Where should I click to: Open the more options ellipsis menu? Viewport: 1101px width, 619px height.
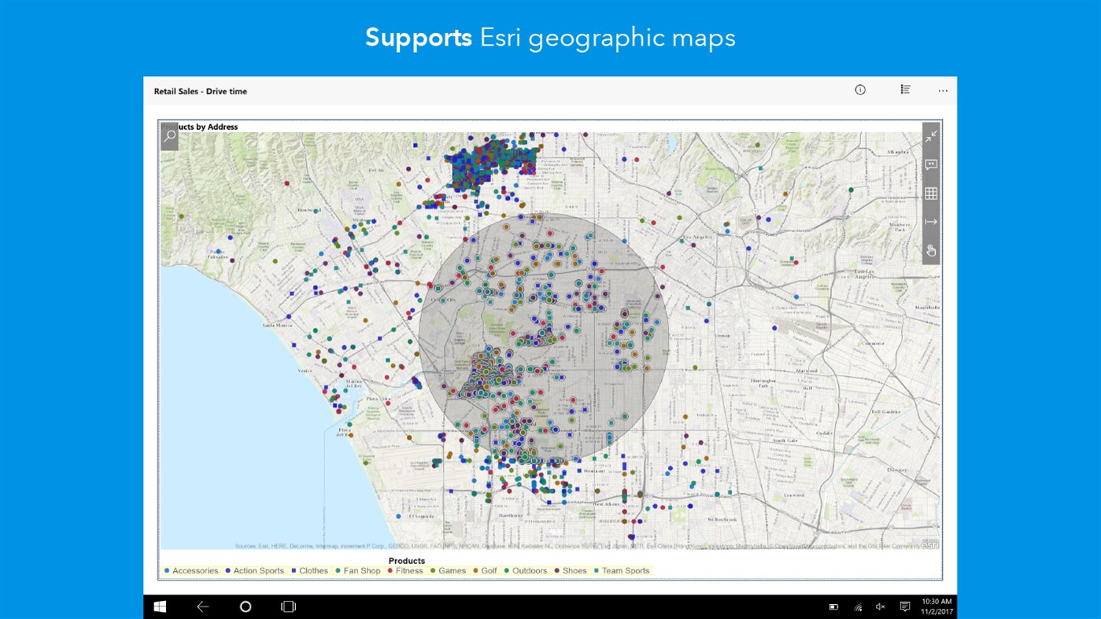pyautogui.click(x=942, y=90)
